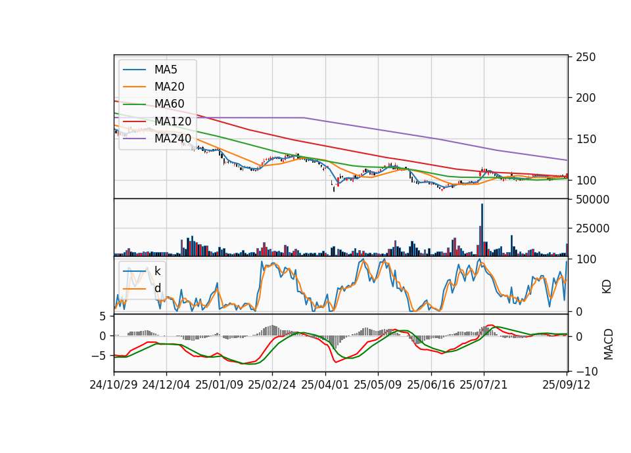Click the KD axis title

(607, 287)
